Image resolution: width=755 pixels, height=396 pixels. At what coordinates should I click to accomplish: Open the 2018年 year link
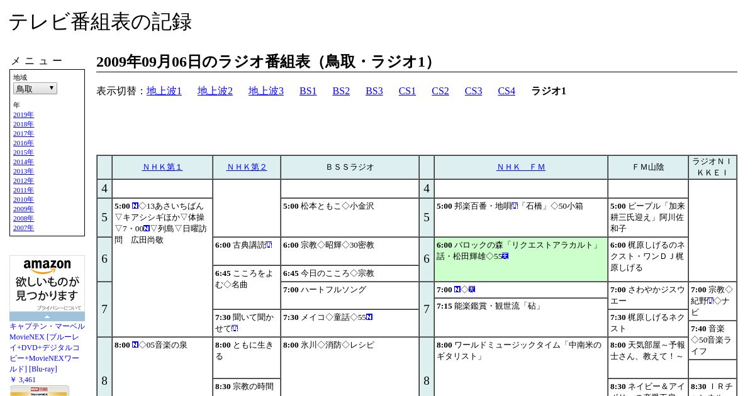tap(23, 124)
